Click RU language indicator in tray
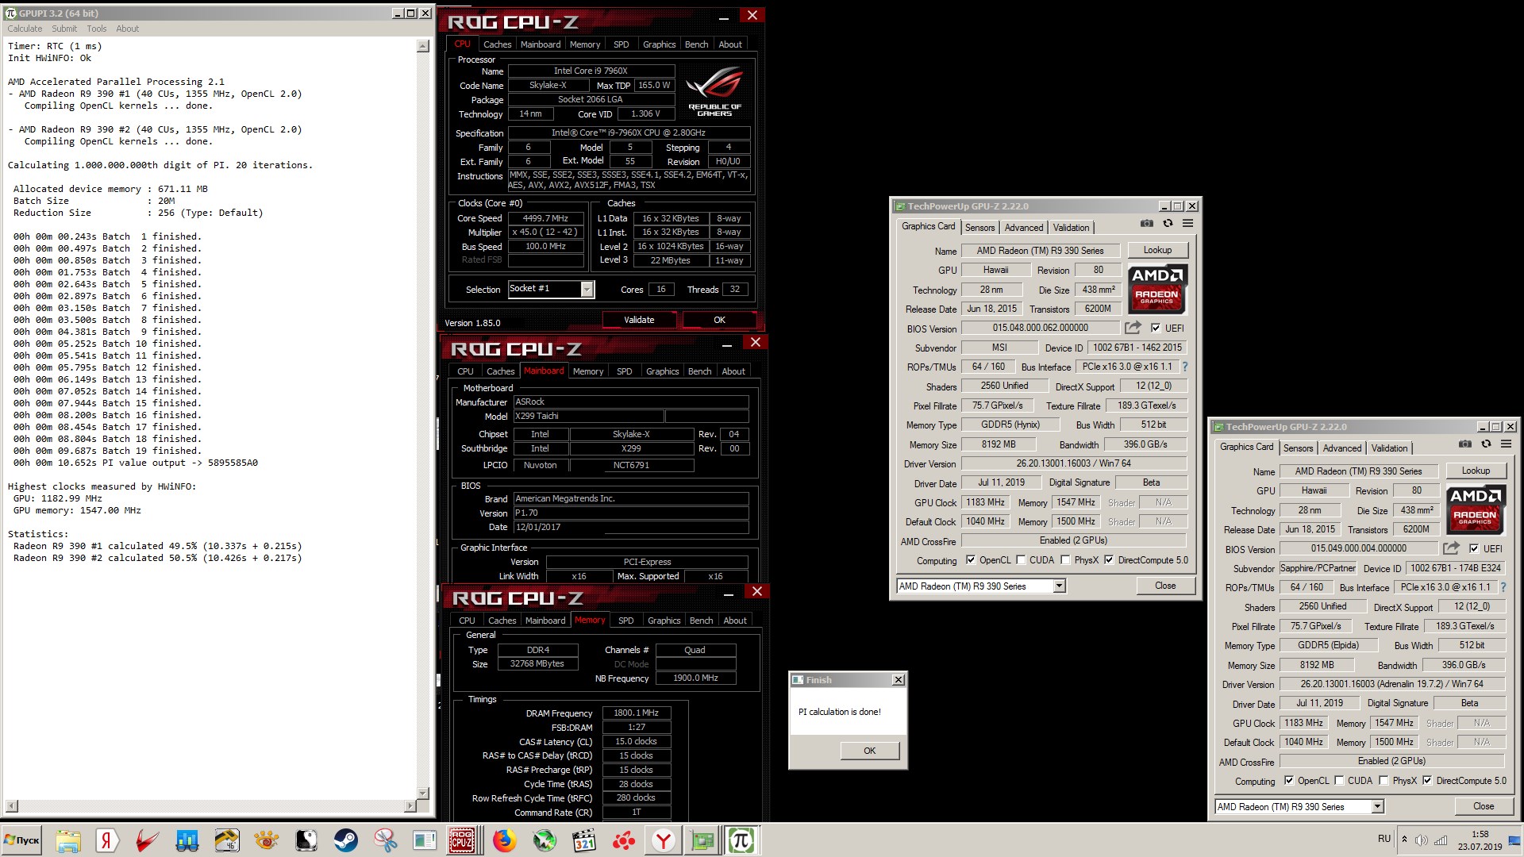 [1384, 839]
